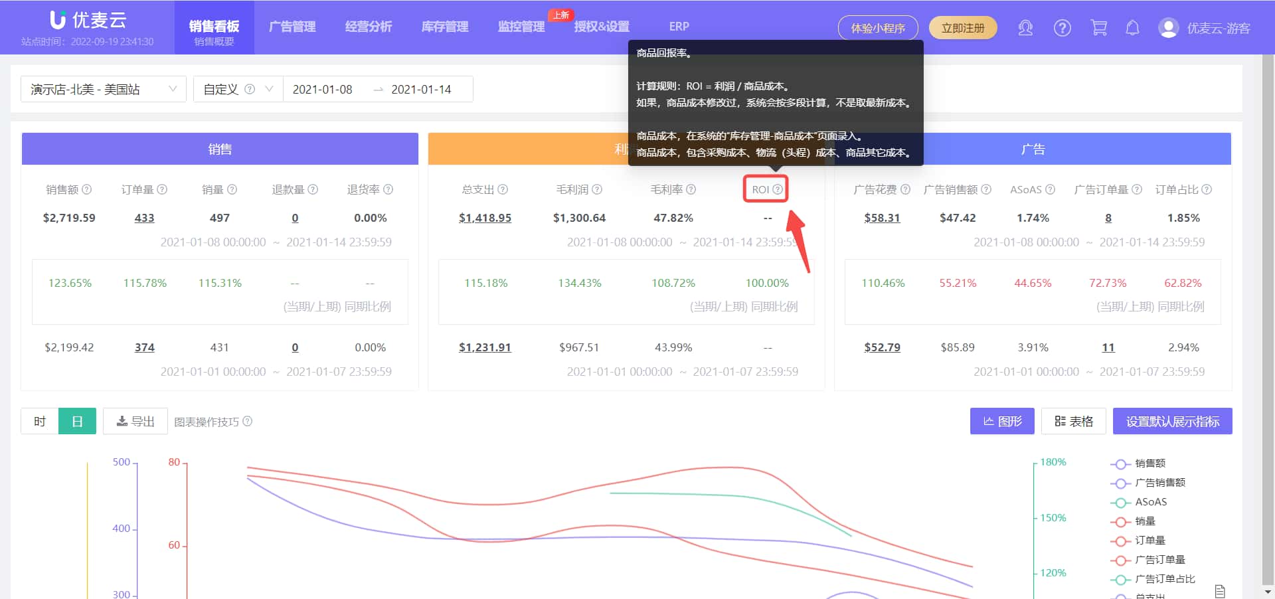1275x599 pixels.
Task: Open the ERP menu
Action: [679, 27]
